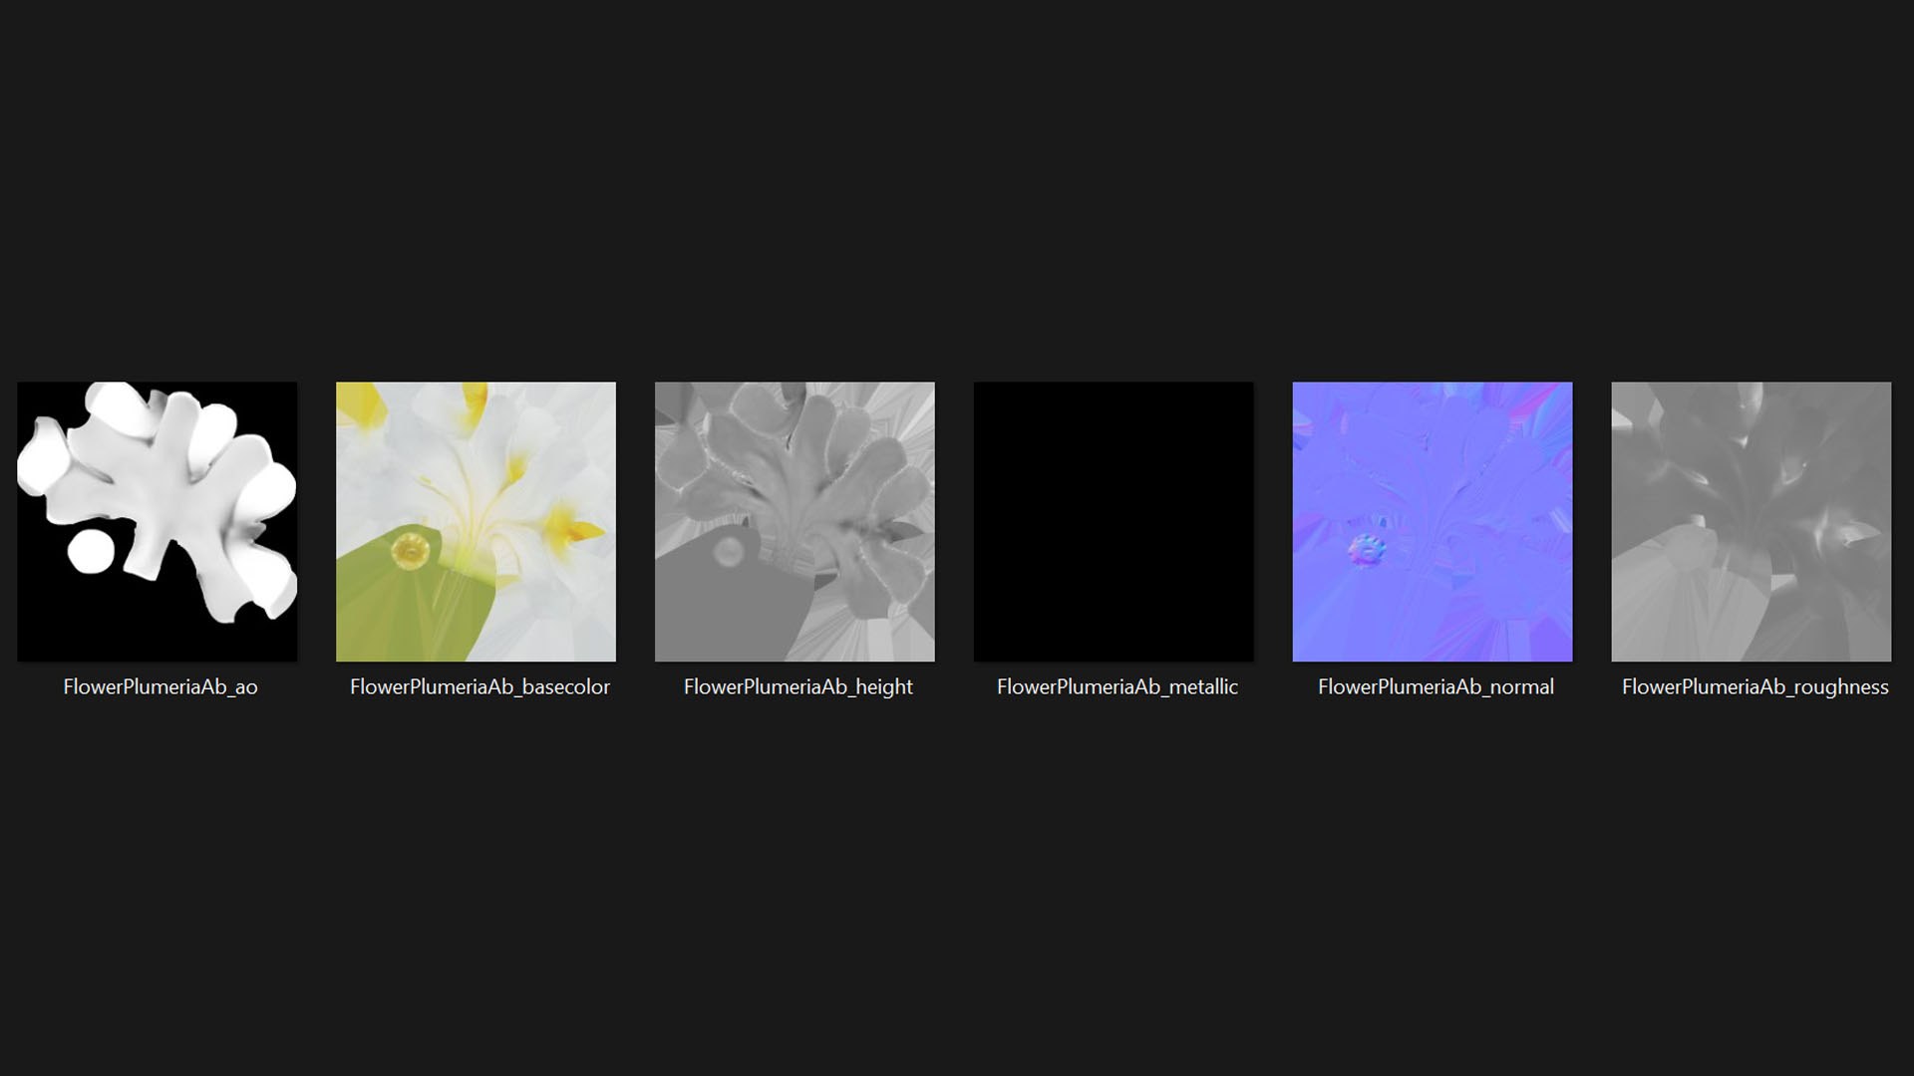1914x1076 pixels.
Task: Select the FlowerPlumeriaAb_height texture thumbnail
Action: coord(795,521)
